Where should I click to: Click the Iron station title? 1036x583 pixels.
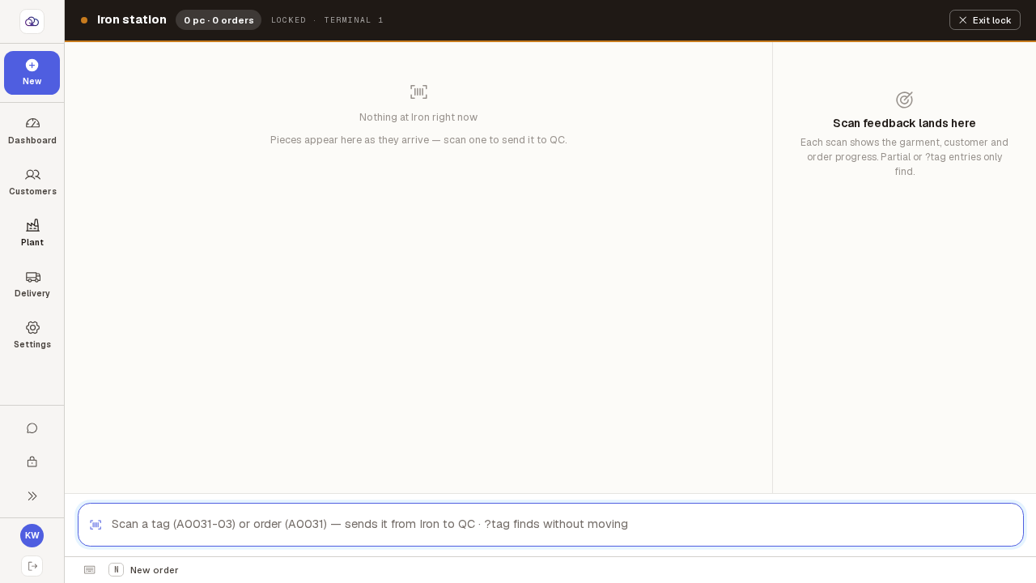132,19
